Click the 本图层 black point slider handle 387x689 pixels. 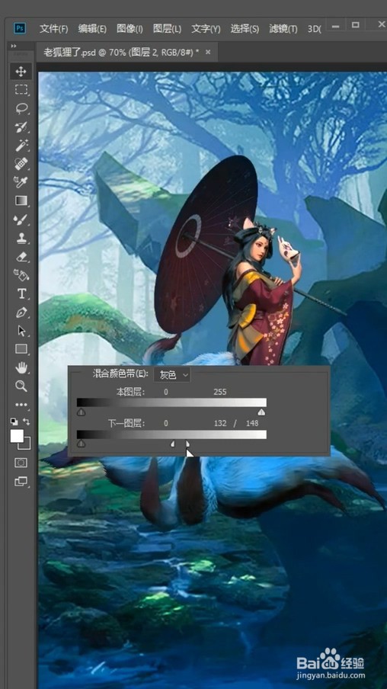[81, 412]
